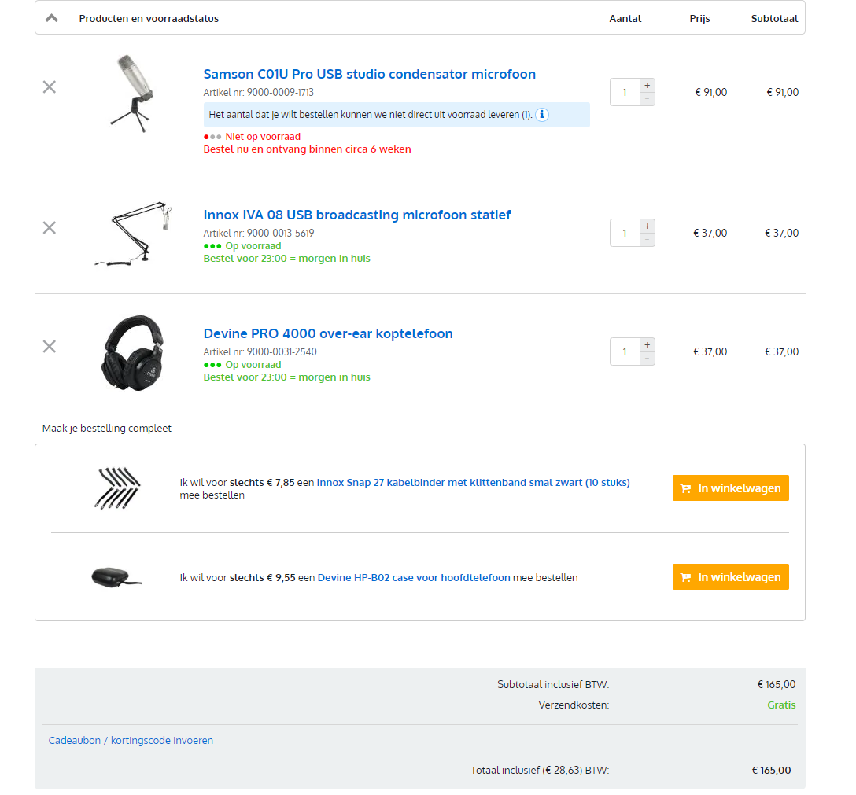Click the Innox IVA 08 quantity field
The image size is (856, 795).
click(625, 234)
